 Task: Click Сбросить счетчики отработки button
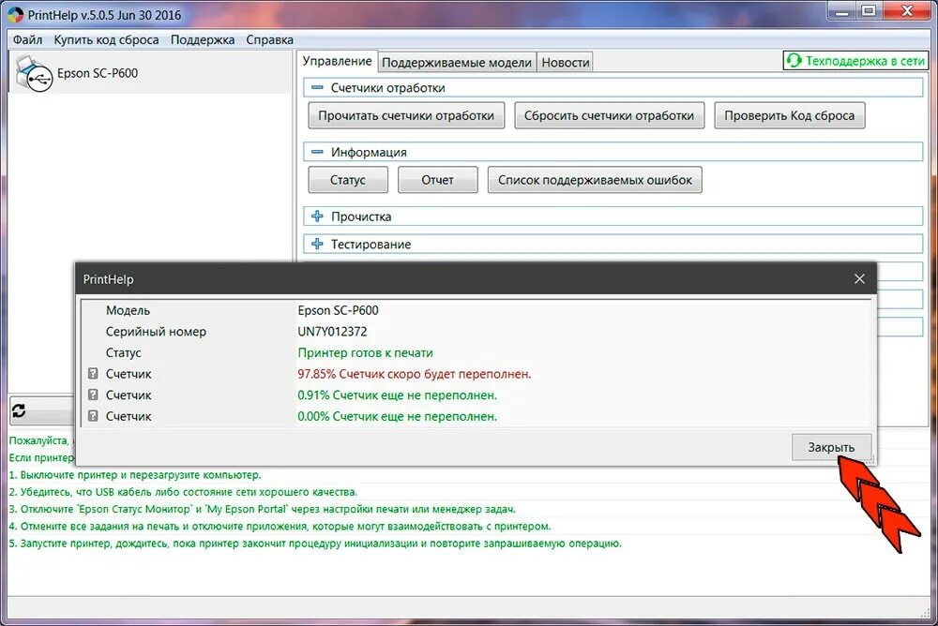pos(609,115)
